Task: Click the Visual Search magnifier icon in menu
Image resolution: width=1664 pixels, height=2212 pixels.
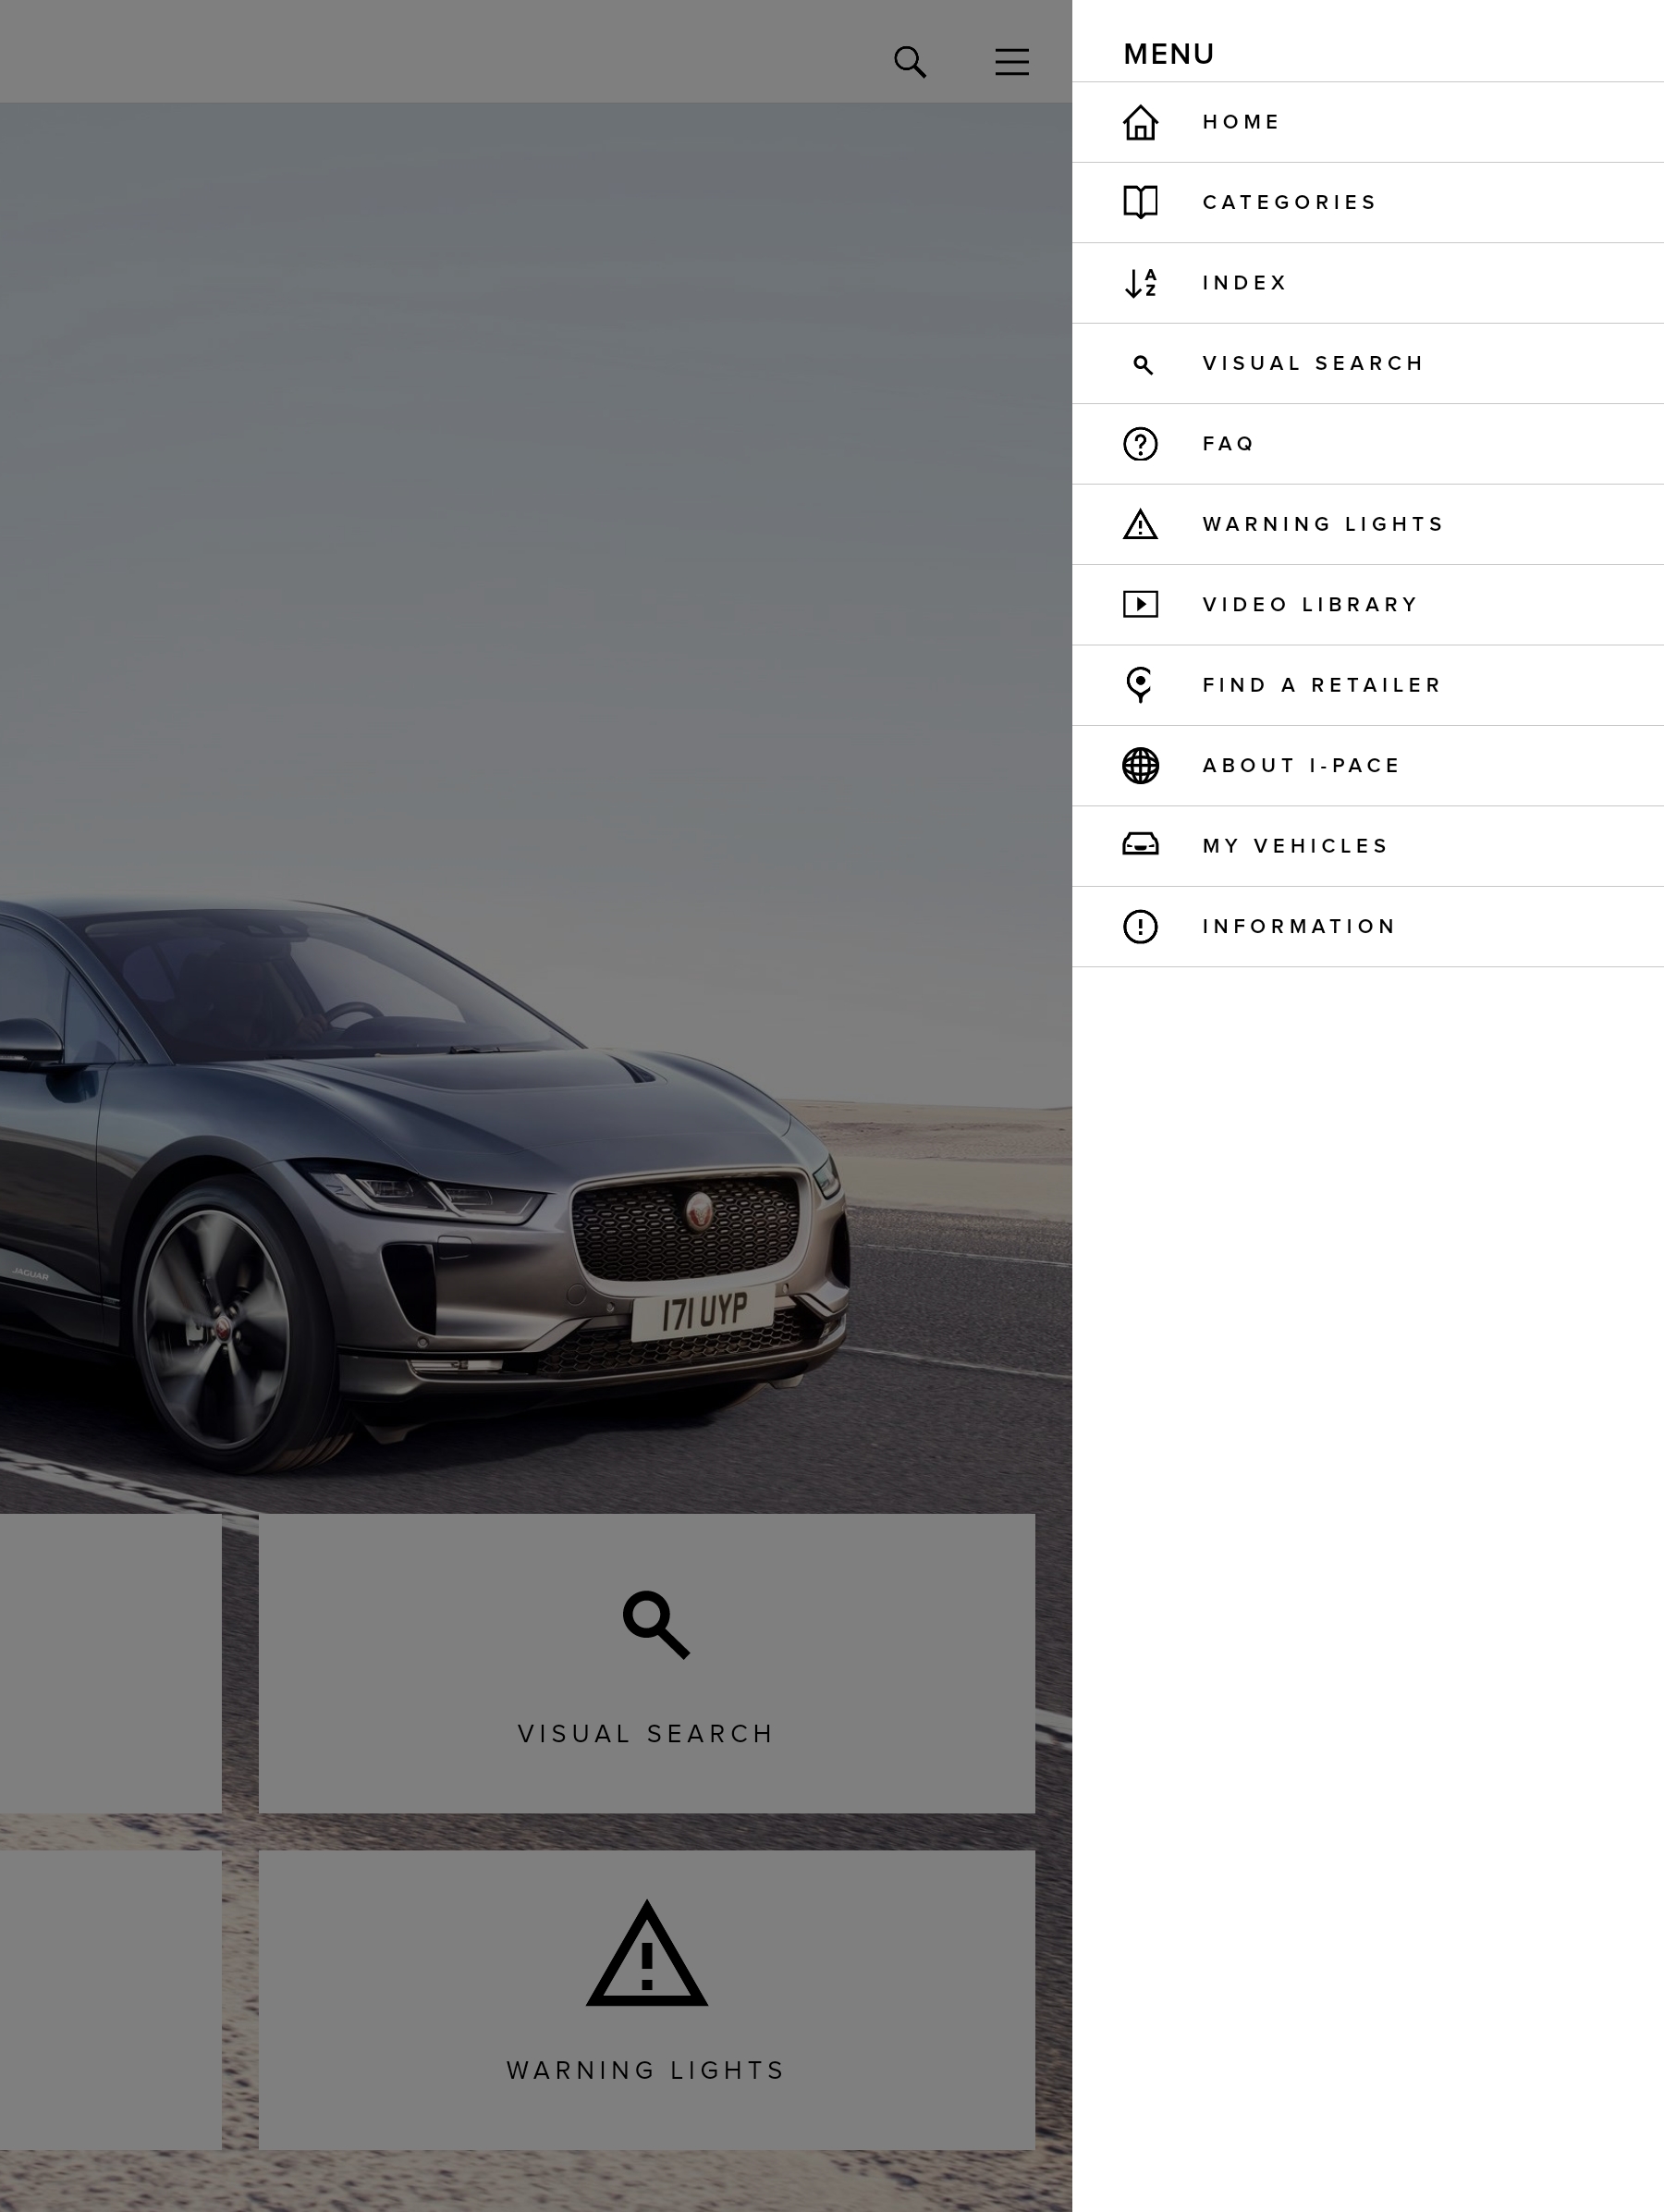Action: coord(1143,365)
